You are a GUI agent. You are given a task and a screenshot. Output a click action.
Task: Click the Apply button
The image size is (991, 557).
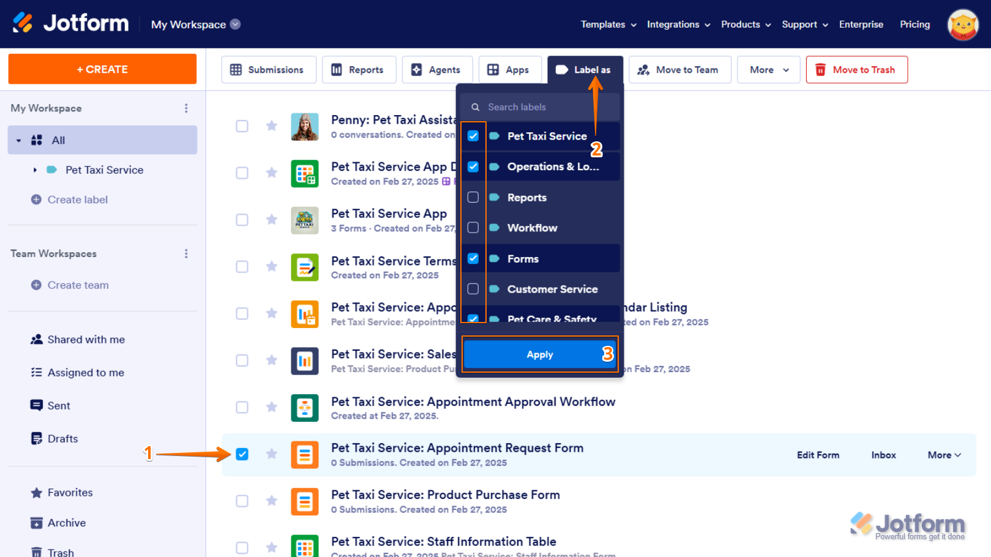tap(539, 354)
